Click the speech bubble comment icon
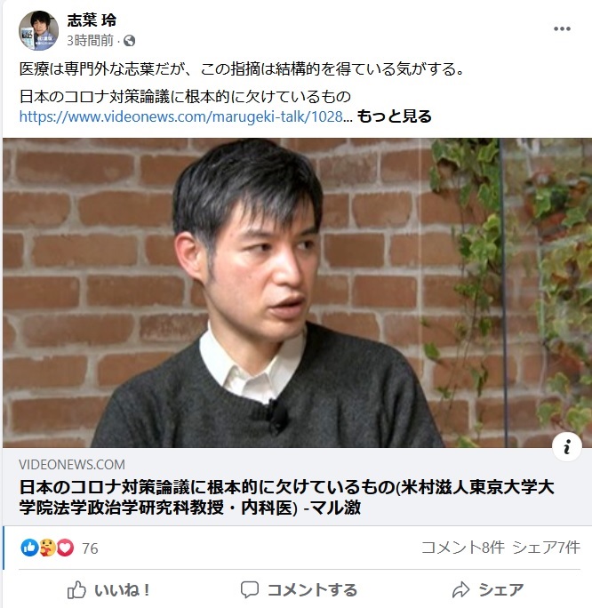This screenshot has height=608, width=592. (x=249, y=589)
